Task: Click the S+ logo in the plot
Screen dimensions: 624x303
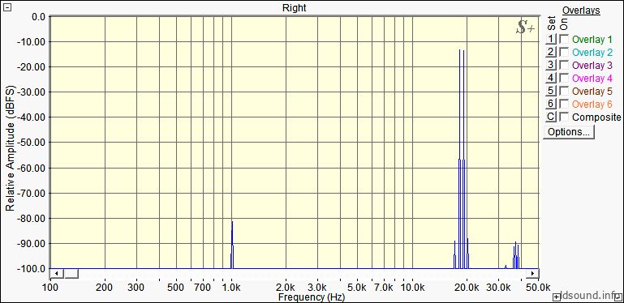Action: coord(525,27)
